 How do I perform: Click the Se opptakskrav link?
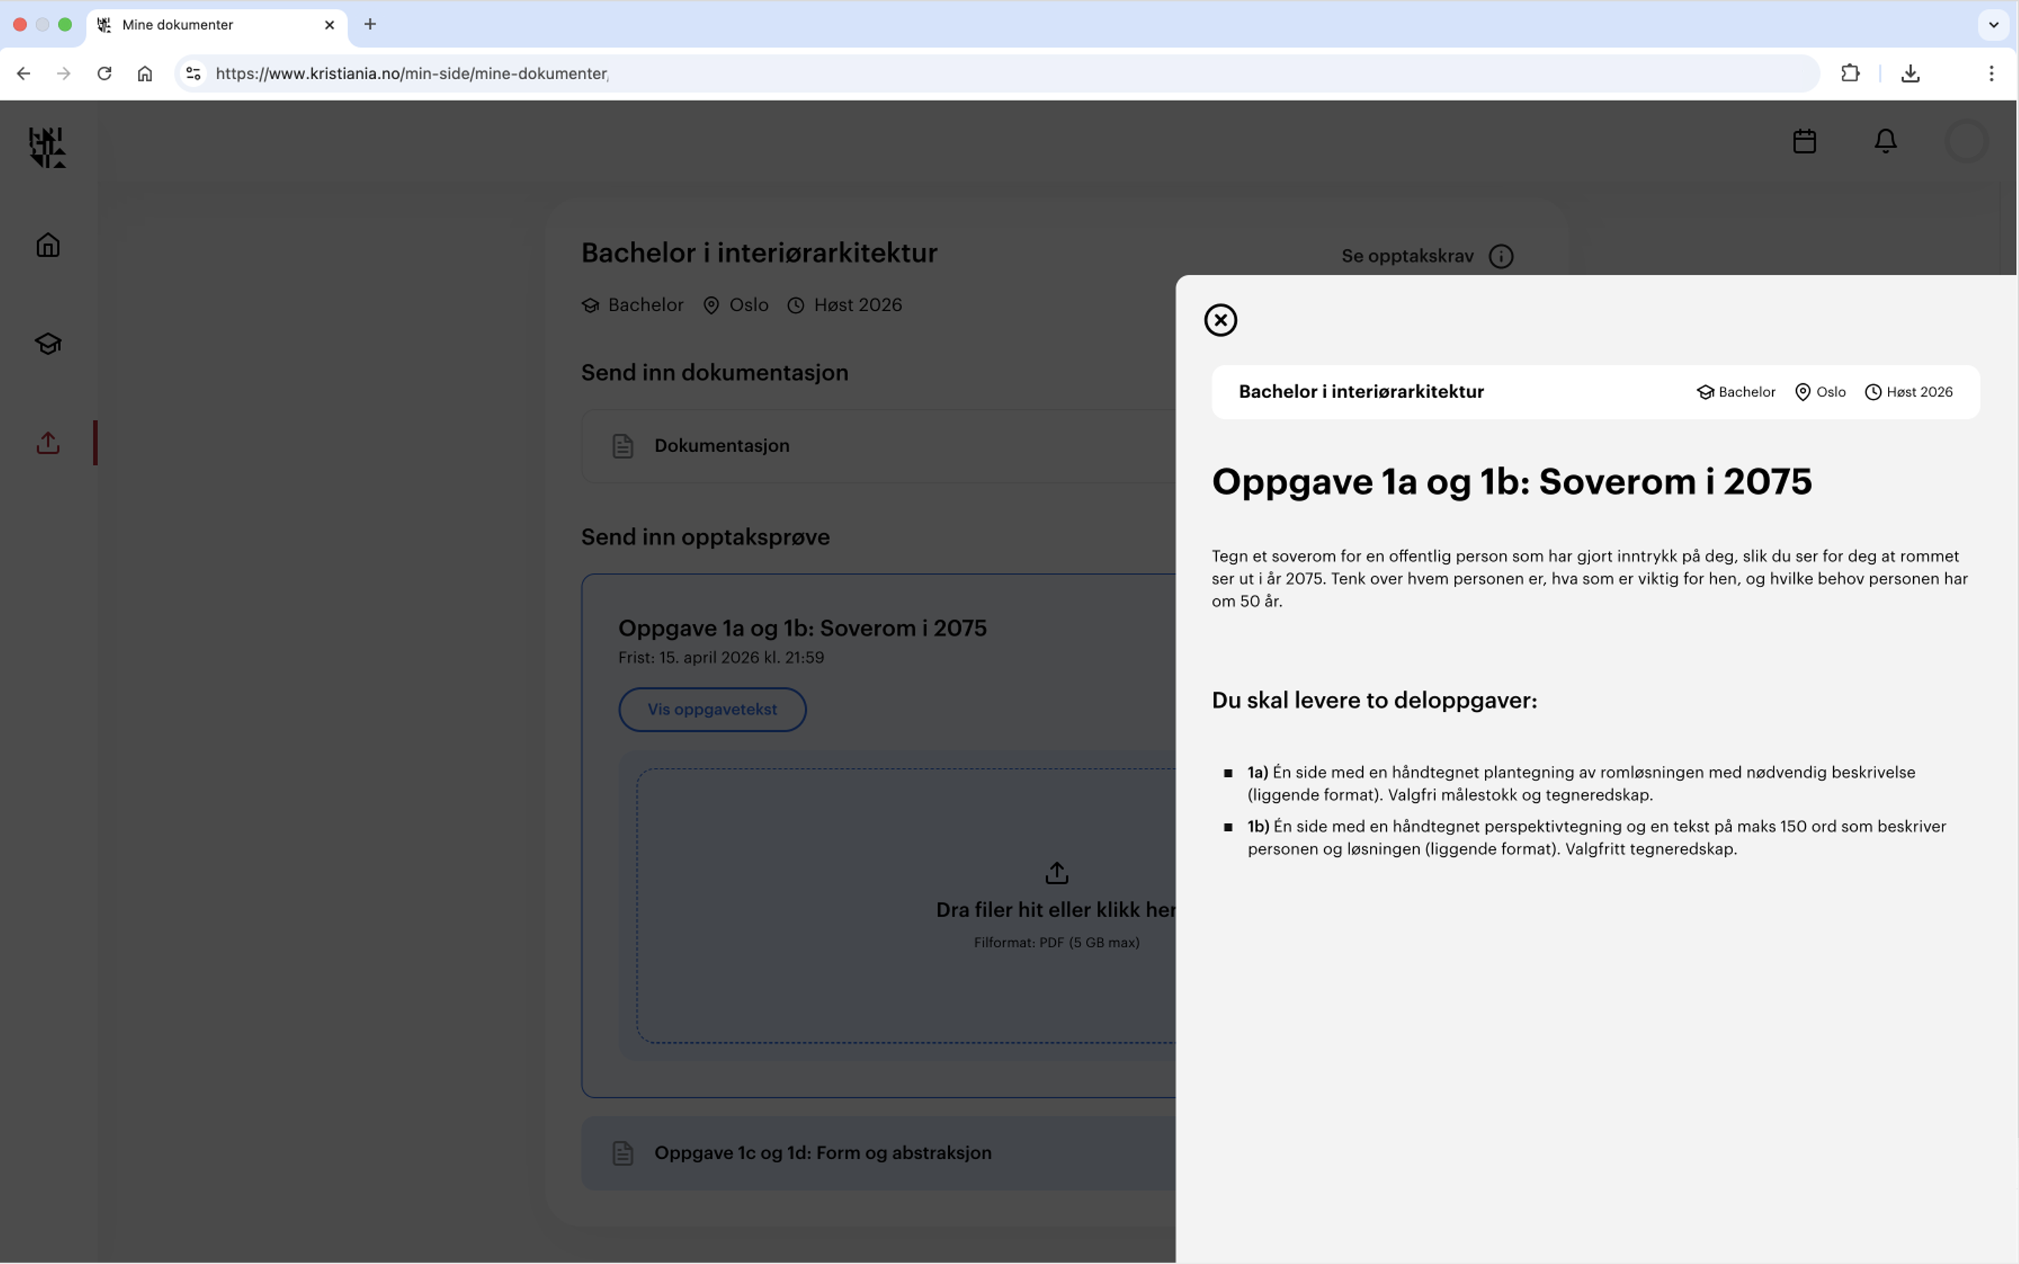pos(1407,256)
